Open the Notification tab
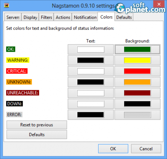This screenshot has width=167, height=159. [x=85, y=17]
